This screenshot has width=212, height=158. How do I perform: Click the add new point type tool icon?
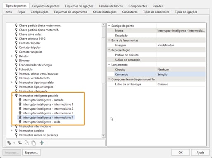(9, 143)
